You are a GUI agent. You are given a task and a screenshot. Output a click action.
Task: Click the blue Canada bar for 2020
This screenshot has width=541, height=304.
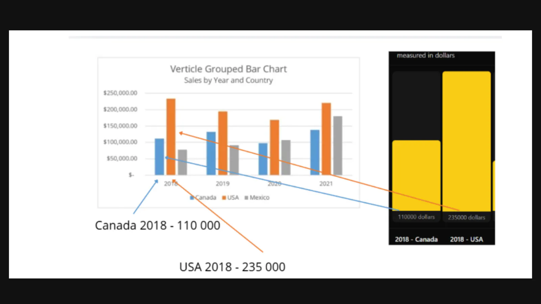[x=263, y=159]
